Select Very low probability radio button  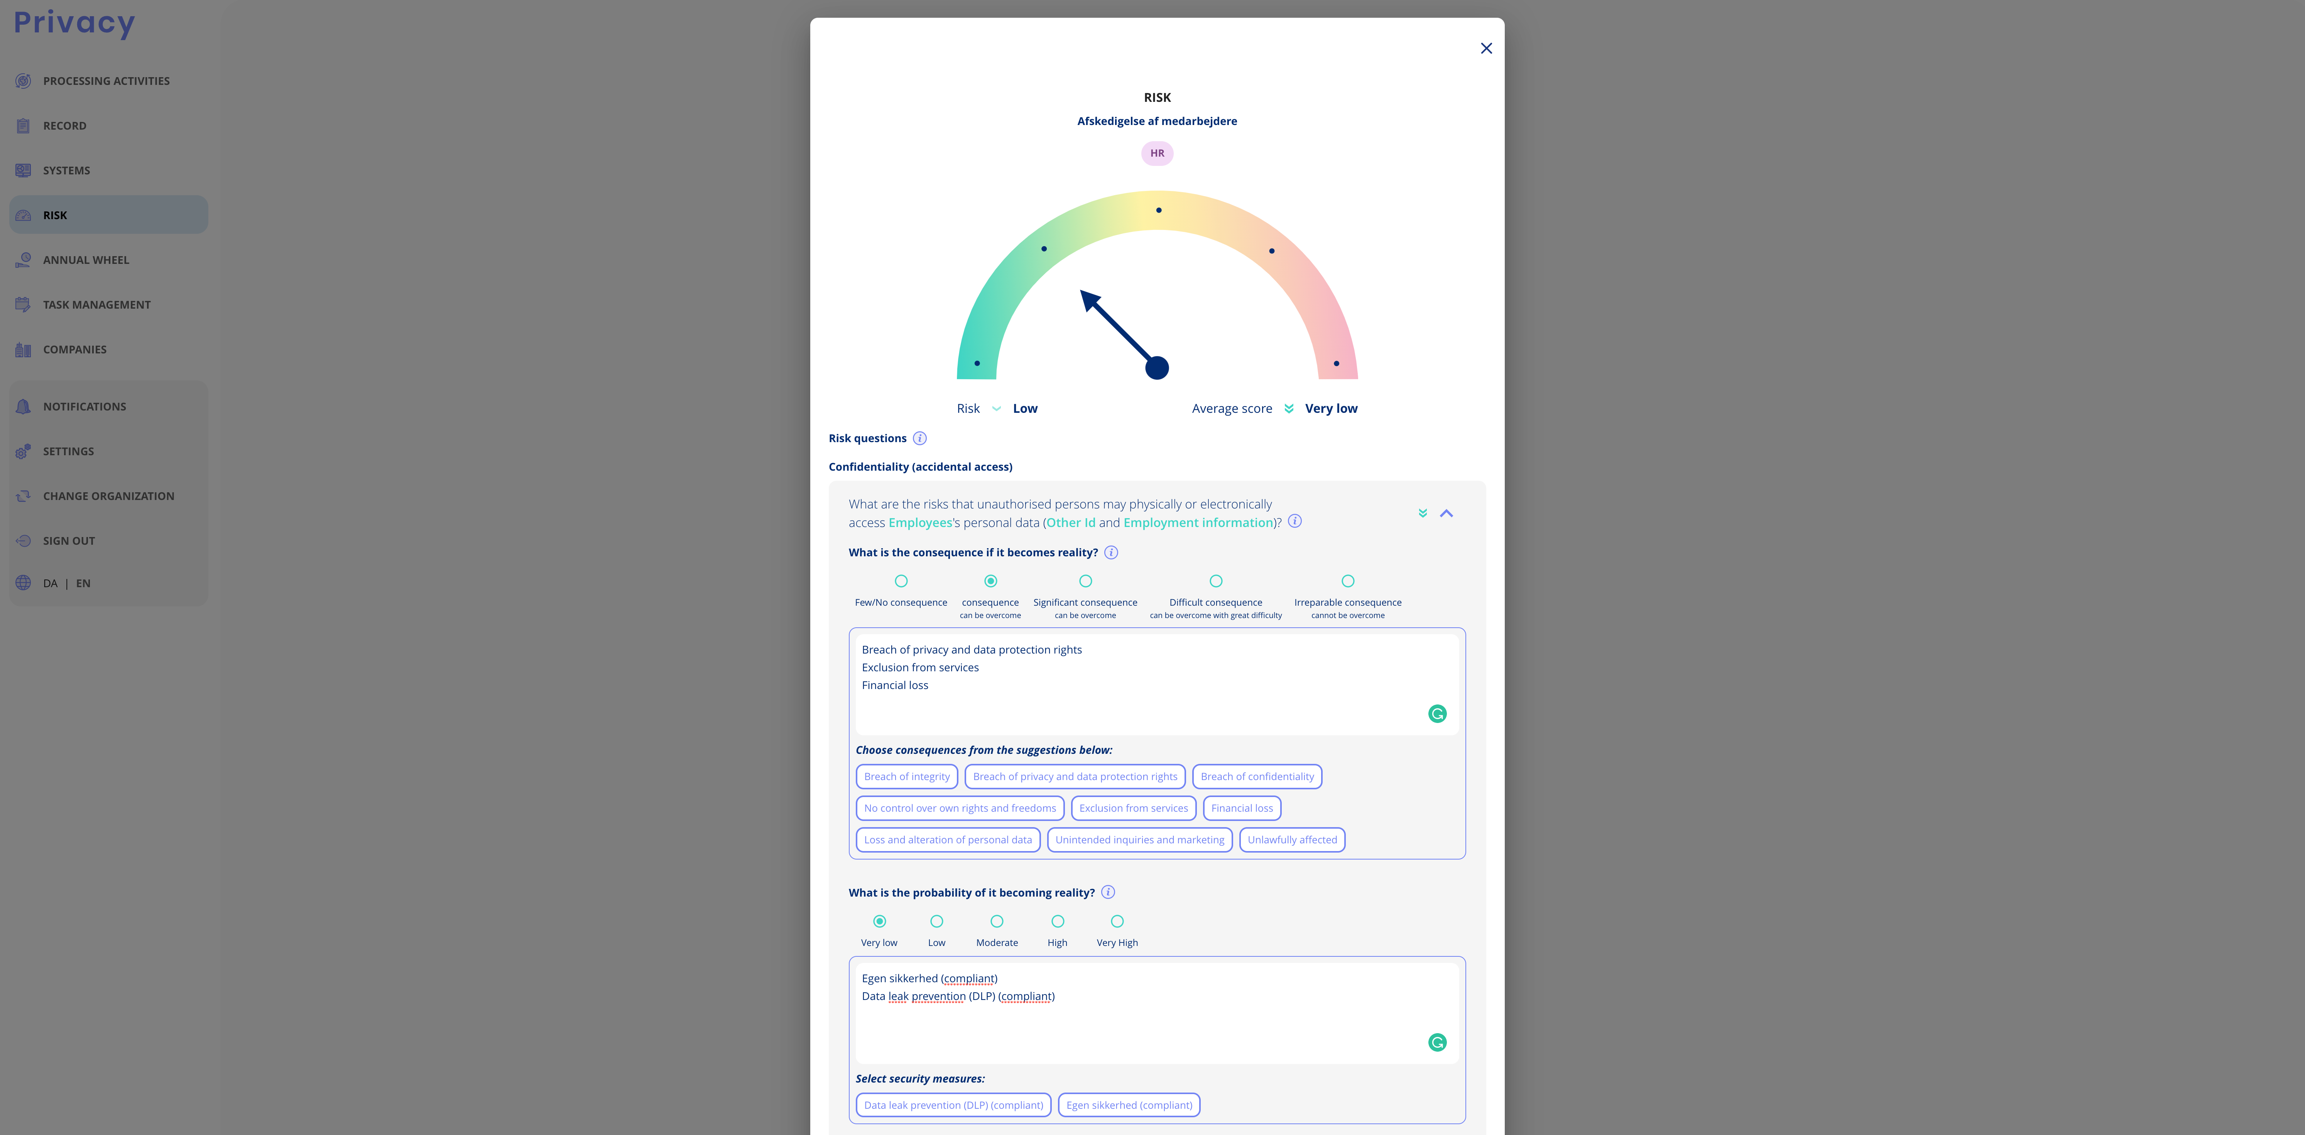(x=880, y=921)
